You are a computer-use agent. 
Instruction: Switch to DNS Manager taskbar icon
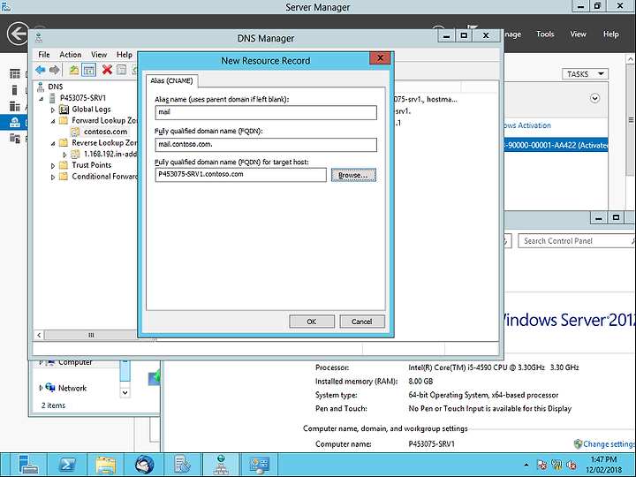221,465
